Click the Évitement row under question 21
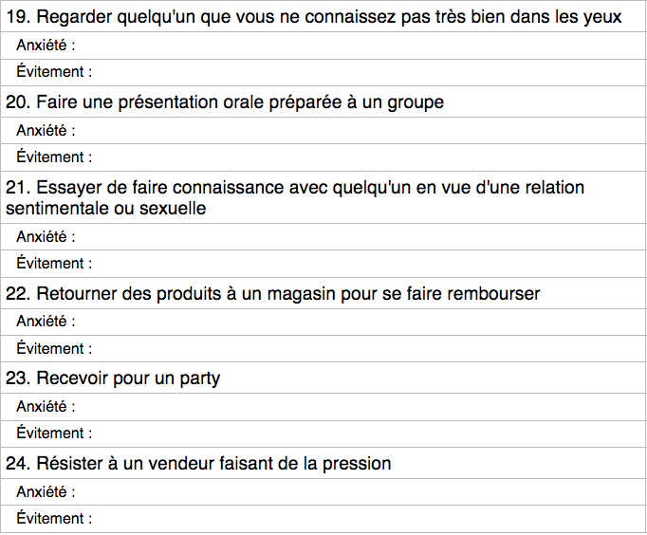The width and height of the screenshot is (647, 535). (323, 263)
